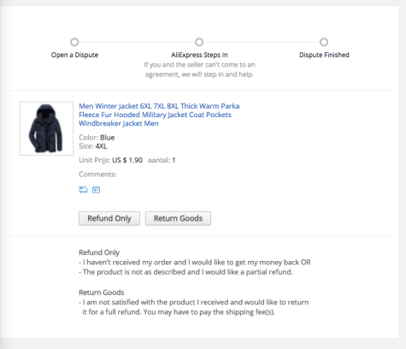The image size is (406, 349).
Task: Click the 'Size: 4XL' text
Action: click(x=93, y=146)
